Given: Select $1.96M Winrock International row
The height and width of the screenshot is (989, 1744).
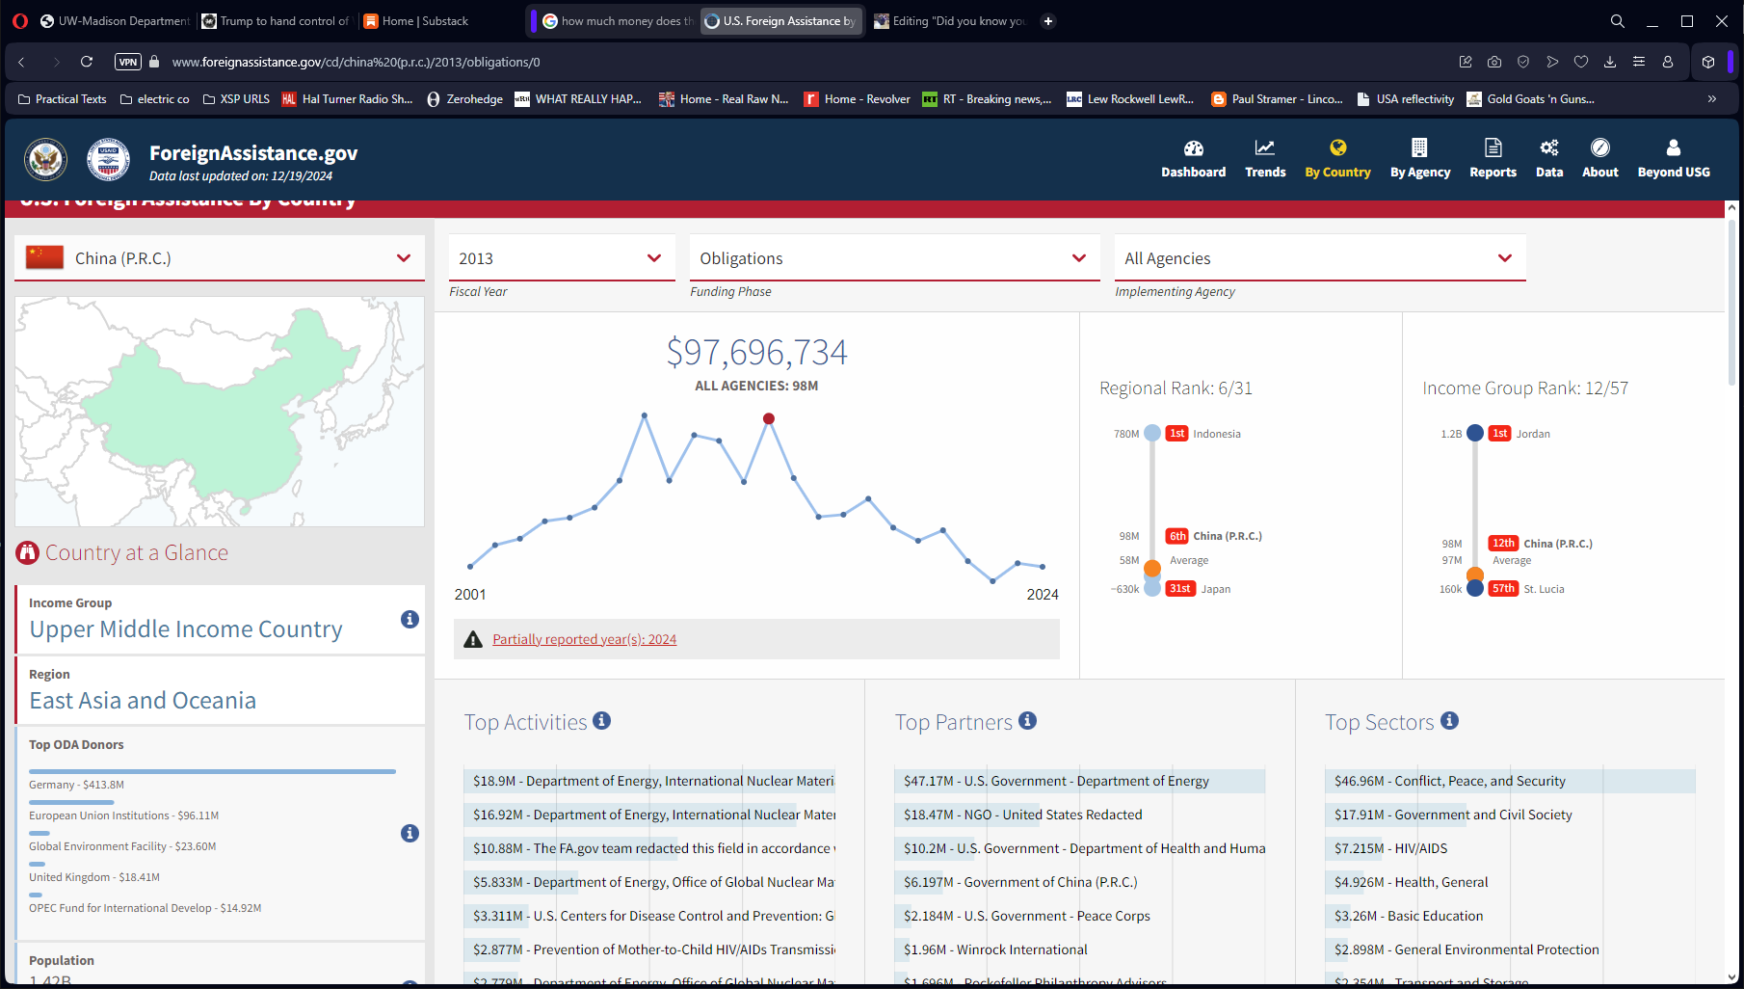Looking at the screenshot, I should point(1079,949).
